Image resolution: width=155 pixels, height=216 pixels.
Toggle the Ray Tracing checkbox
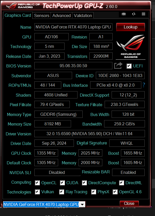[x=61, y=192]
